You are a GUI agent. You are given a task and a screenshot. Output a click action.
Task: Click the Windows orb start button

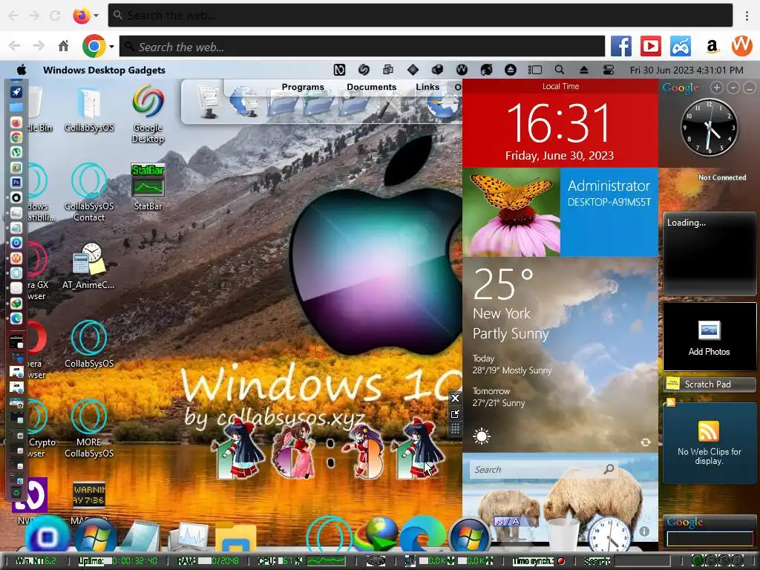coord(96,536)
